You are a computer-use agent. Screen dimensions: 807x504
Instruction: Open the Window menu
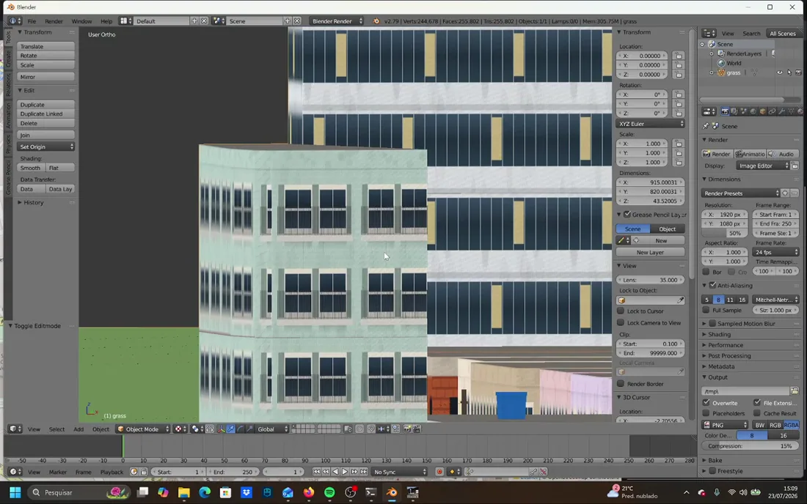coord(81,21)
